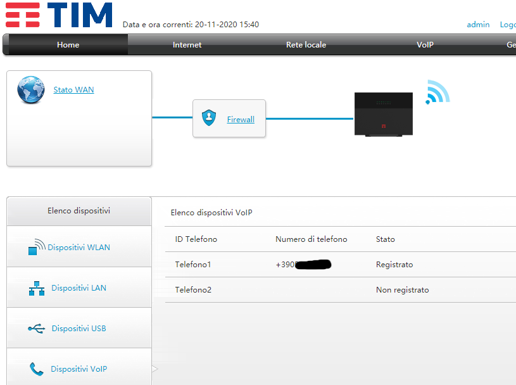516x385 pixels.
Task: Click the TIM logo
Action: [59, 15]
